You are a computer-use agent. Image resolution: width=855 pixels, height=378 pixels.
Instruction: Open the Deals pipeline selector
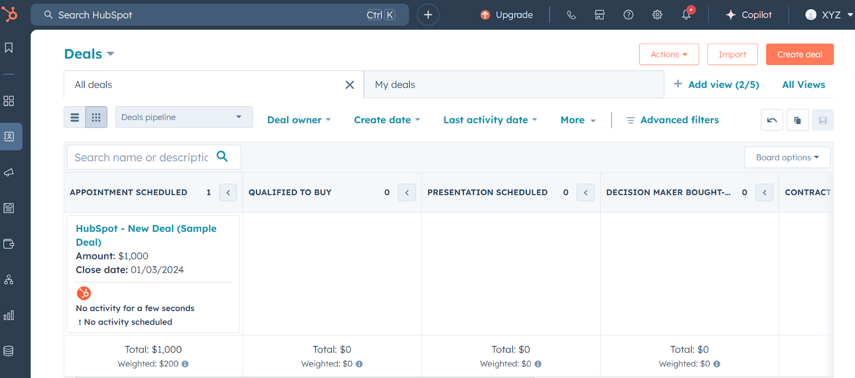184,117
